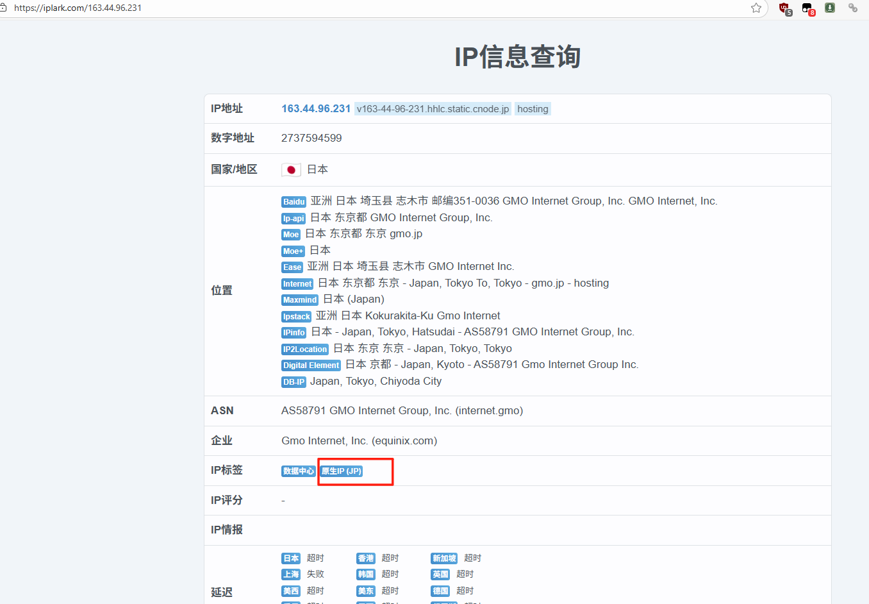
Task: Bookmark this page with the star icon
Action: click(756, 8)
